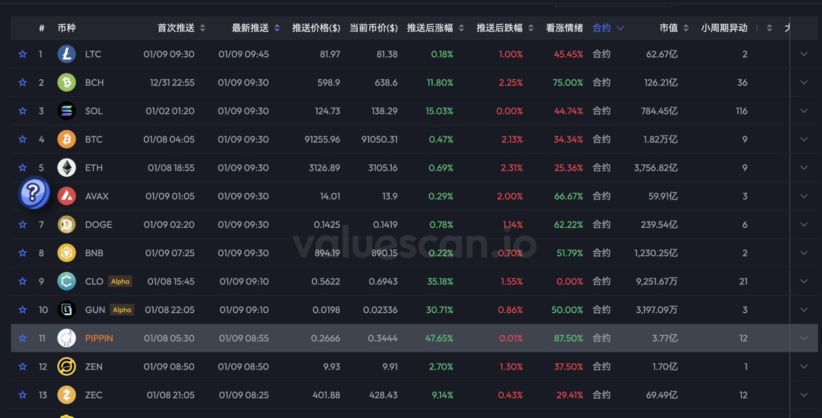Click SOL small-cycle count 116

pyautogui.click(x=742, y=111)
